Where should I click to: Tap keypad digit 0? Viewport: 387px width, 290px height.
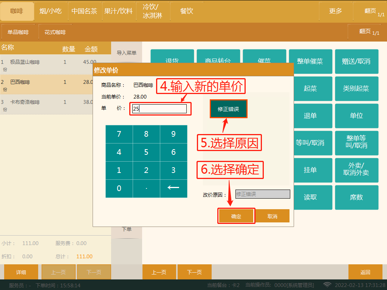tap(119, 188)
